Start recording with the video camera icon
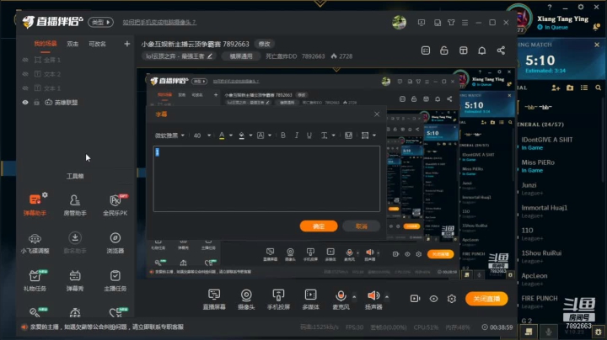Screen dimensions: 607x340 (415, 299)
